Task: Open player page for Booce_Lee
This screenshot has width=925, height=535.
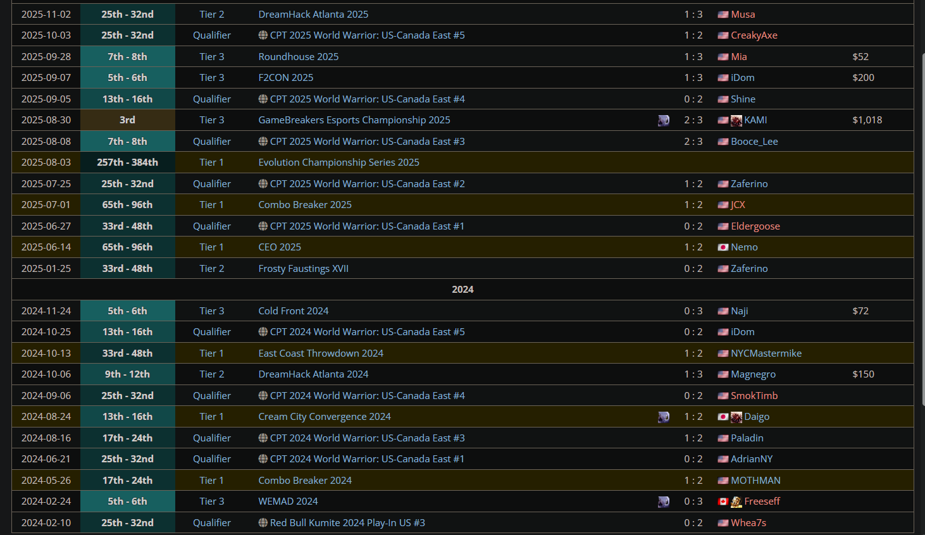Action: click(x=754, y=141)
